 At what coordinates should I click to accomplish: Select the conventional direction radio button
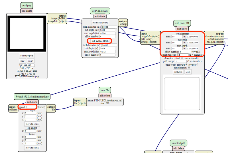198,58
